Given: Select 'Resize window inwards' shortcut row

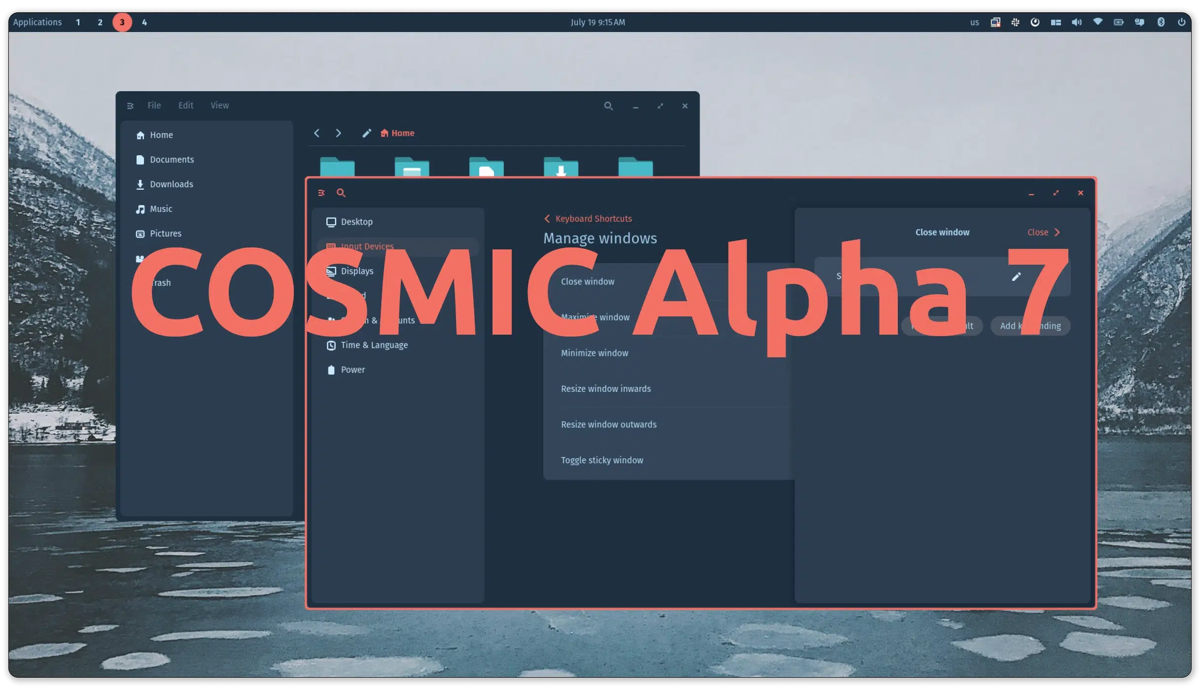Looking at the screenshot, I should pos(669,389).
